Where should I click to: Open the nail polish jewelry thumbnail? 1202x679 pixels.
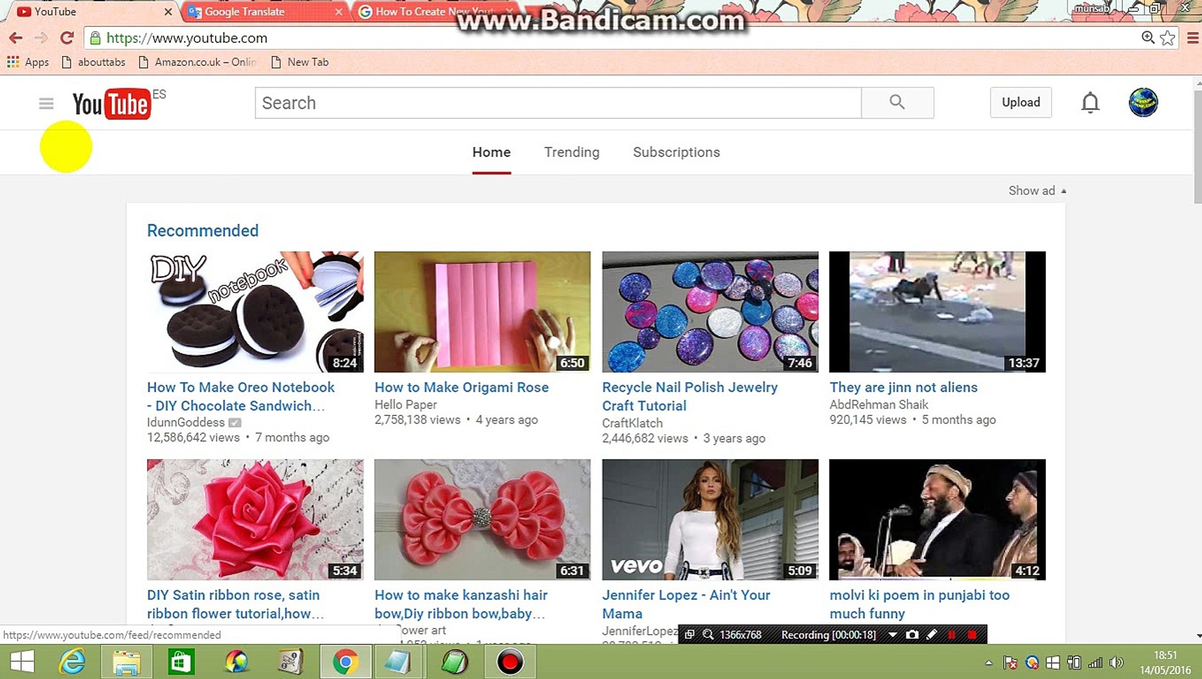coord(710,312)
